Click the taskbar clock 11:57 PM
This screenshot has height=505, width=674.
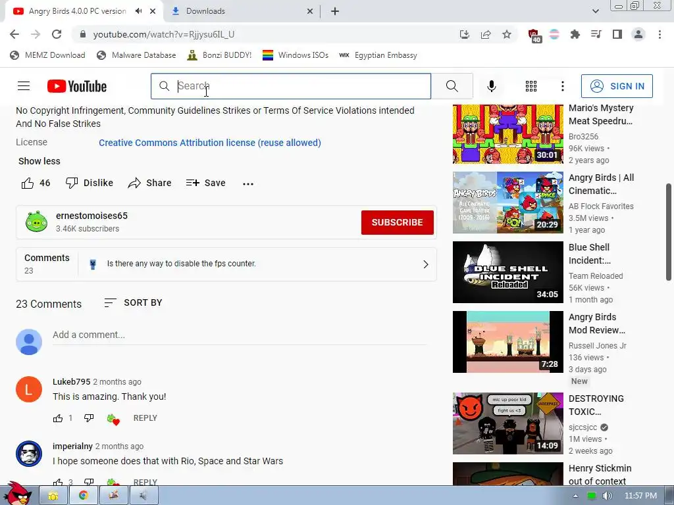640,496
